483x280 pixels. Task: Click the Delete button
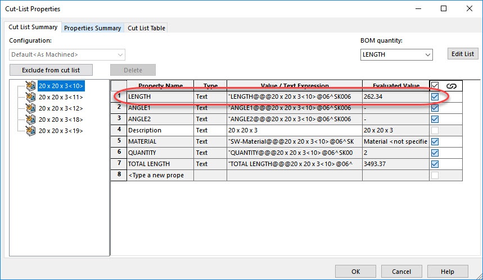pyautogui.click(x=133, y=70)
